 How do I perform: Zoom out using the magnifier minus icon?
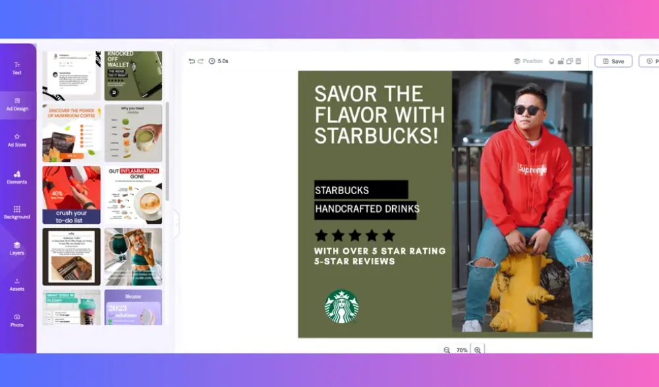(447, 350)
